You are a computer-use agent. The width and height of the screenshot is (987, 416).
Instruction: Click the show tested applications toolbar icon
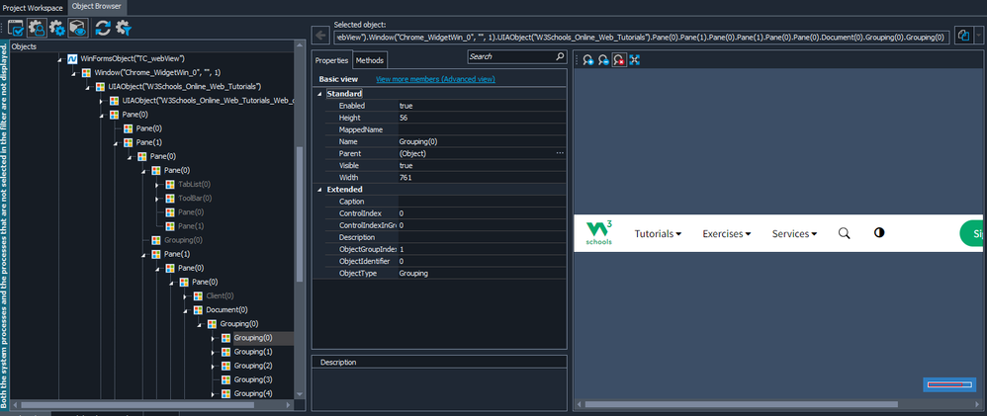pyautogui.click(x=17, y=28)
